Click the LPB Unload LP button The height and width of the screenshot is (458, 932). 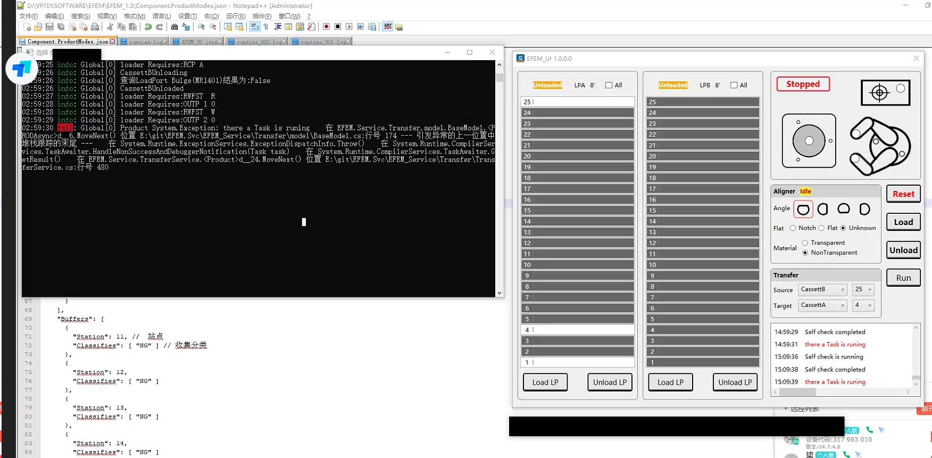pyautogui.click(x=735, y=382)
